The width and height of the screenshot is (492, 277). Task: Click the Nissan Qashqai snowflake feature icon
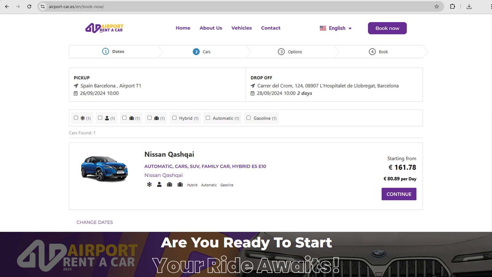pos(149,185)
